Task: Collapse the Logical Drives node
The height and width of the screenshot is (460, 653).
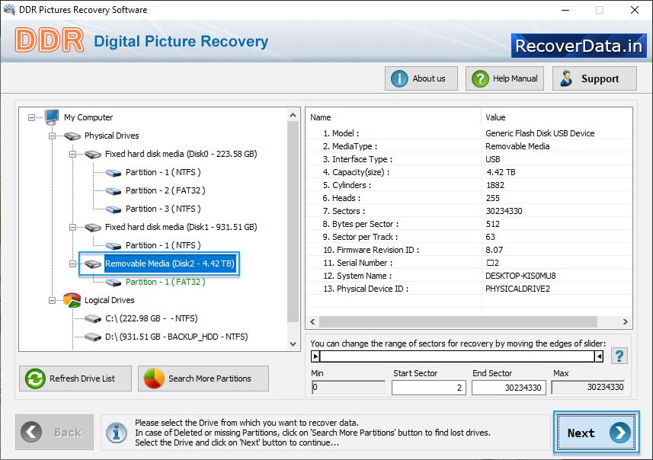Action: click(x=52, y=300)
